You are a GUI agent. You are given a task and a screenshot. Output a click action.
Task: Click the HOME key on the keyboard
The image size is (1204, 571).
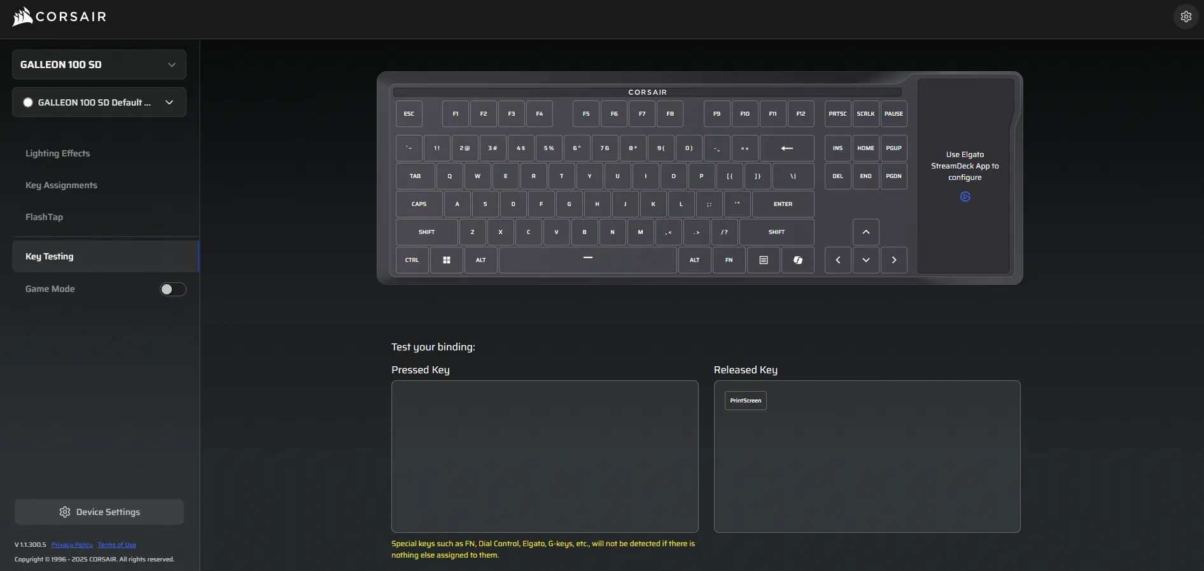tap(866, 148)
